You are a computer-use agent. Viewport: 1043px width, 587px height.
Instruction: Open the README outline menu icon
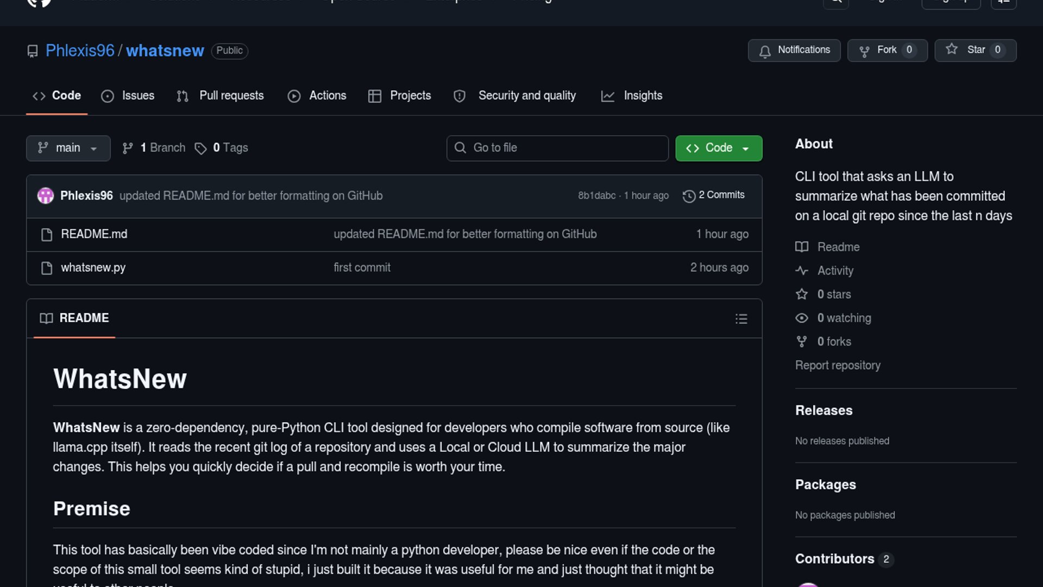[741, 319]
